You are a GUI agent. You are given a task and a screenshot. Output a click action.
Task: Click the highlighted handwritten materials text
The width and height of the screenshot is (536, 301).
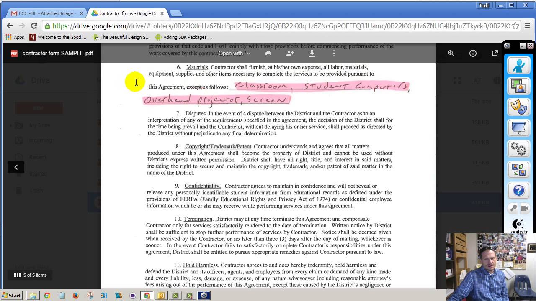[x=276, y=93]
